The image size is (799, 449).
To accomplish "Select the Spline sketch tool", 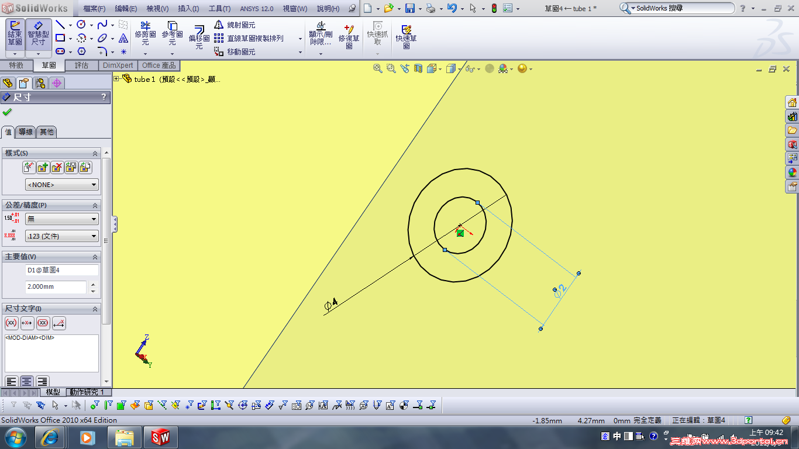I will click(102, 25).
